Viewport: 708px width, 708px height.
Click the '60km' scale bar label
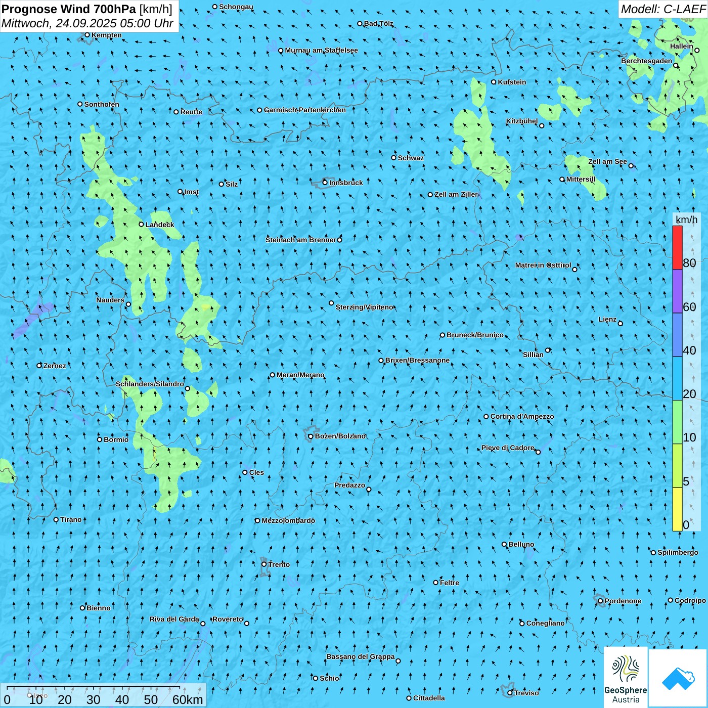188,699
